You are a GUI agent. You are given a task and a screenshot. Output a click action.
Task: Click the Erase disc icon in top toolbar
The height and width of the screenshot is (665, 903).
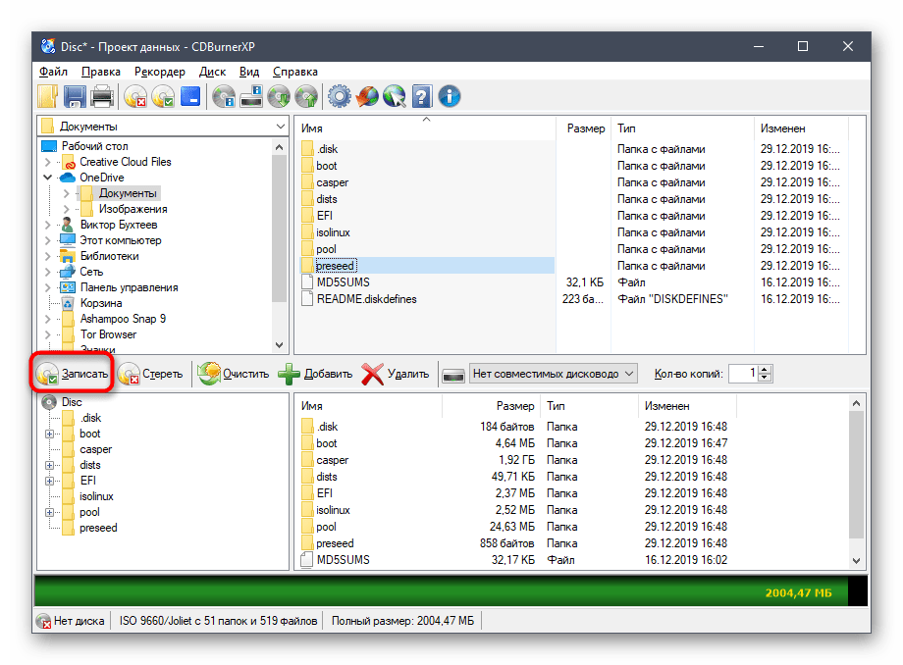point(135,96)
